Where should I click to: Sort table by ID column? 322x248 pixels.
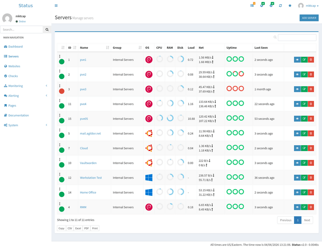pyautogui.click(x=72, y=47)
